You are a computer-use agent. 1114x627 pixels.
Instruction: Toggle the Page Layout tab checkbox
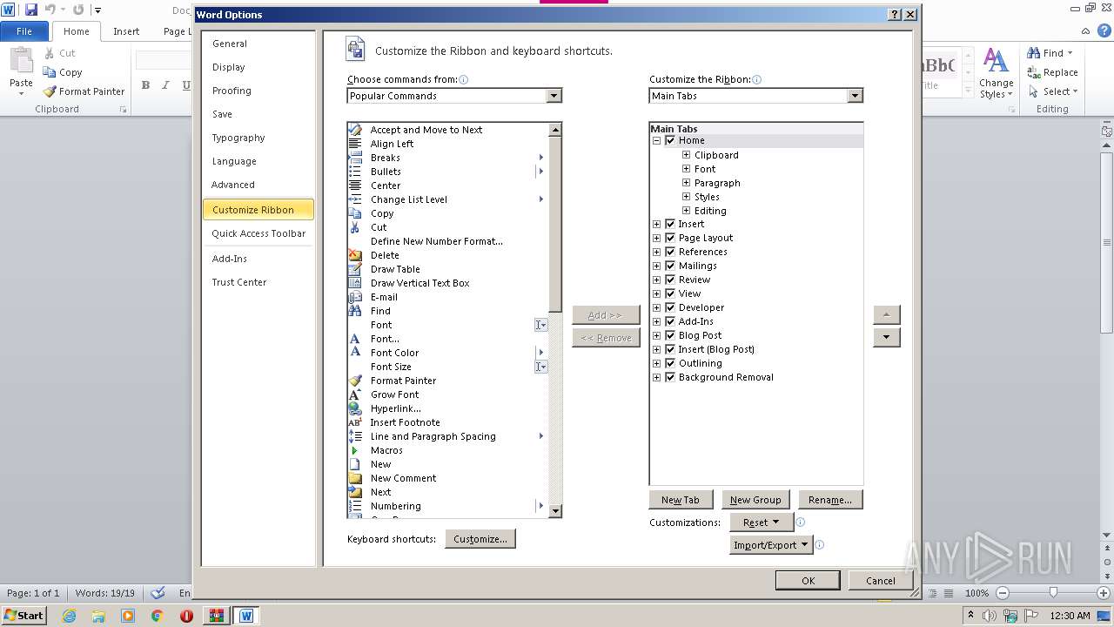coord(670,238)
